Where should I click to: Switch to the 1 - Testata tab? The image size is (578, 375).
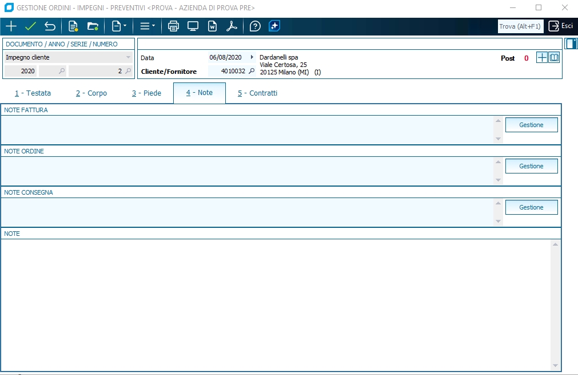click(33, 93)
